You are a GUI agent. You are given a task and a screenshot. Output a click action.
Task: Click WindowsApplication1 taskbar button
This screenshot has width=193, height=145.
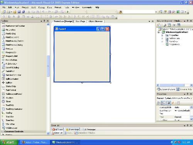coord(65,142)
